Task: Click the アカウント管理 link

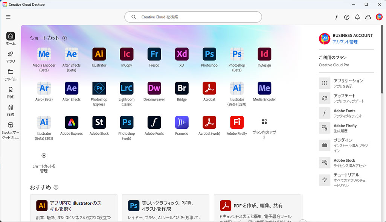Action: [x=345, y=42]
